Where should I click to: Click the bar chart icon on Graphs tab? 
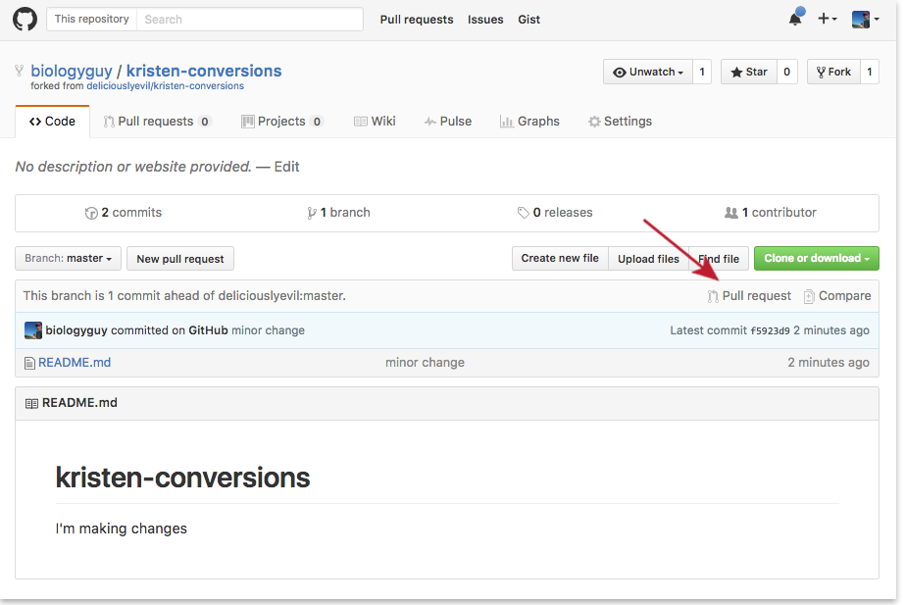pos(507,122)
